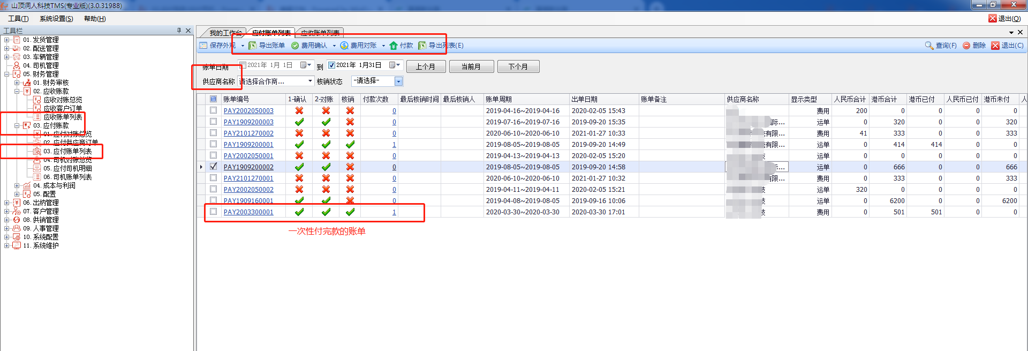The height and width of the screenshot is (351, 1028).
Task: Click the 费用确认 green check icon
Action: tap(295, 46)
